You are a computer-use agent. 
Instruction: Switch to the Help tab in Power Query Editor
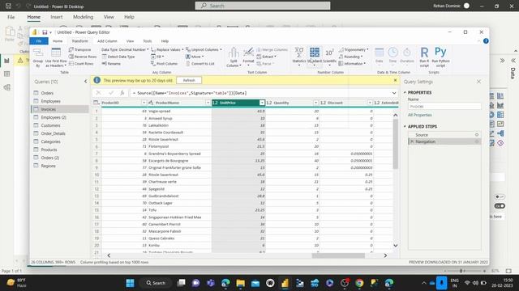pos(165,41)
